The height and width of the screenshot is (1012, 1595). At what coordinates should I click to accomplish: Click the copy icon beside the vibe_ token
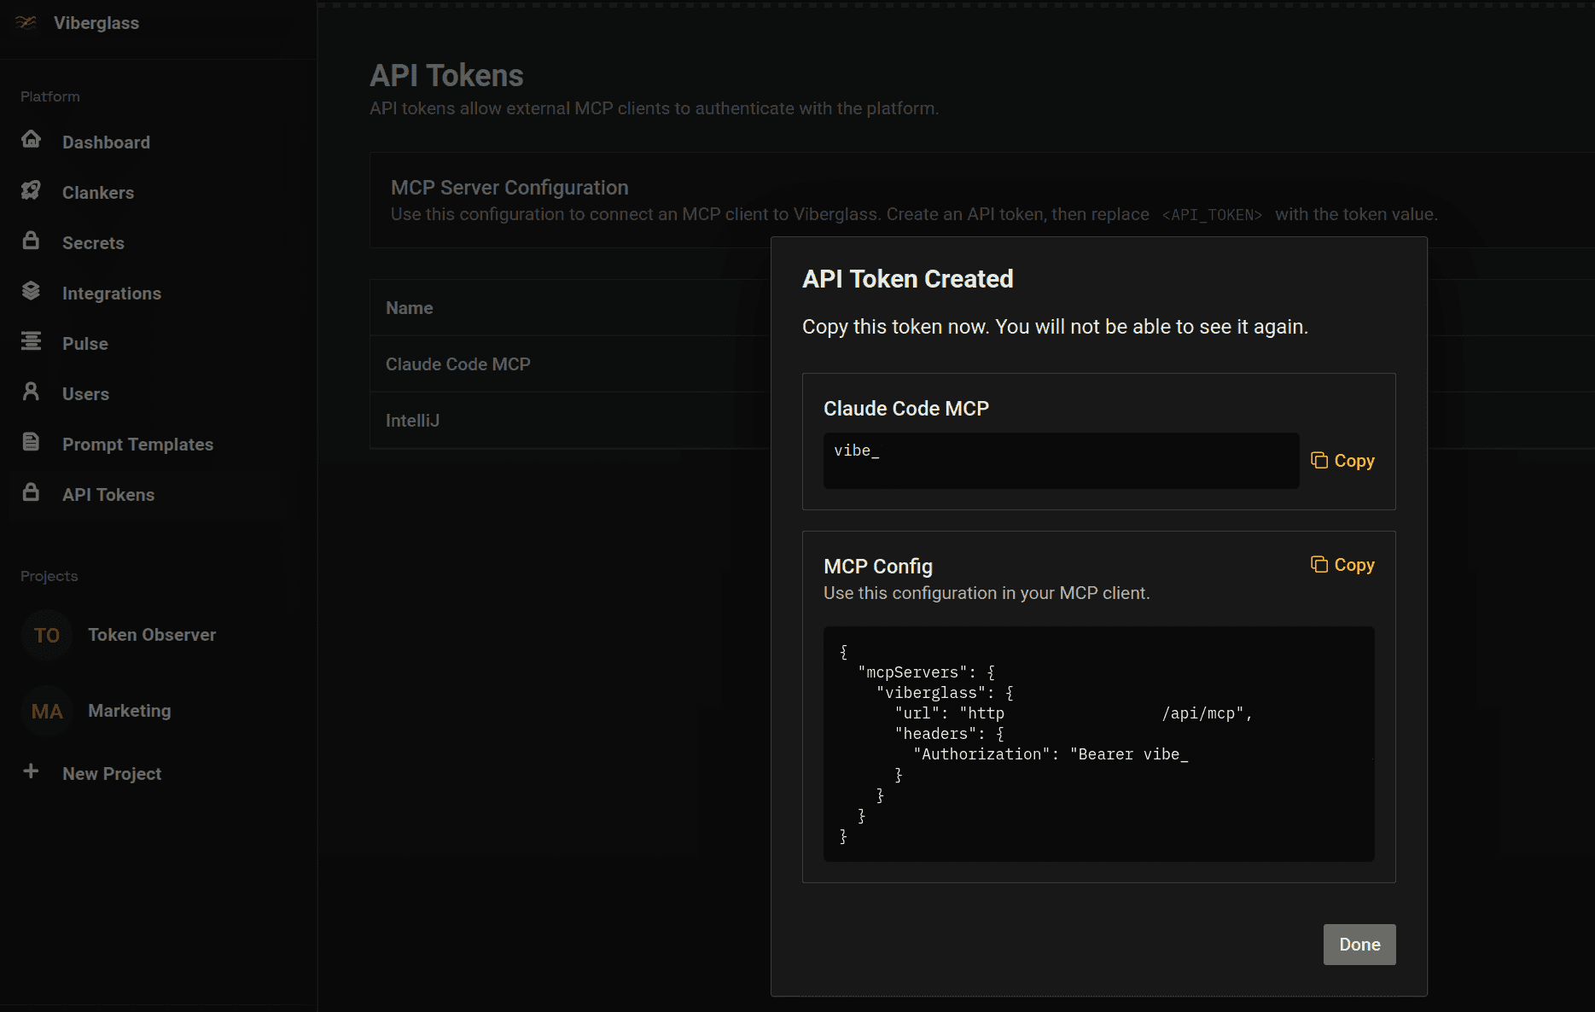click(x=1319, y=460)
